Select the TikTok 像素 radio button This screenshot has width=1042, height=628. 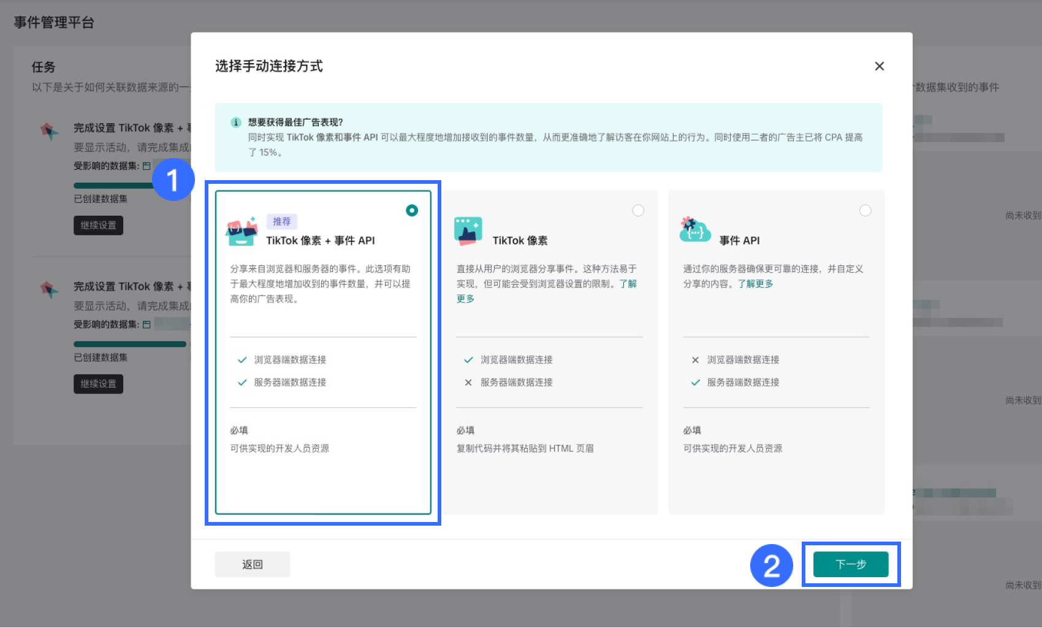[639, 210]
